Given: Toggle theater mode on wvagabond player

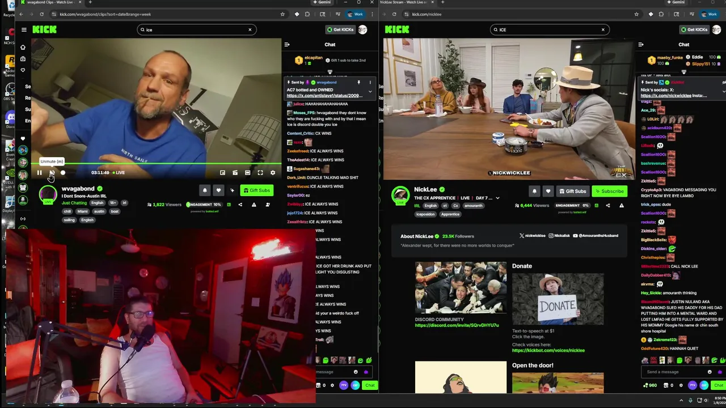Looking at the screenshot, I should (x=247, y=173).
